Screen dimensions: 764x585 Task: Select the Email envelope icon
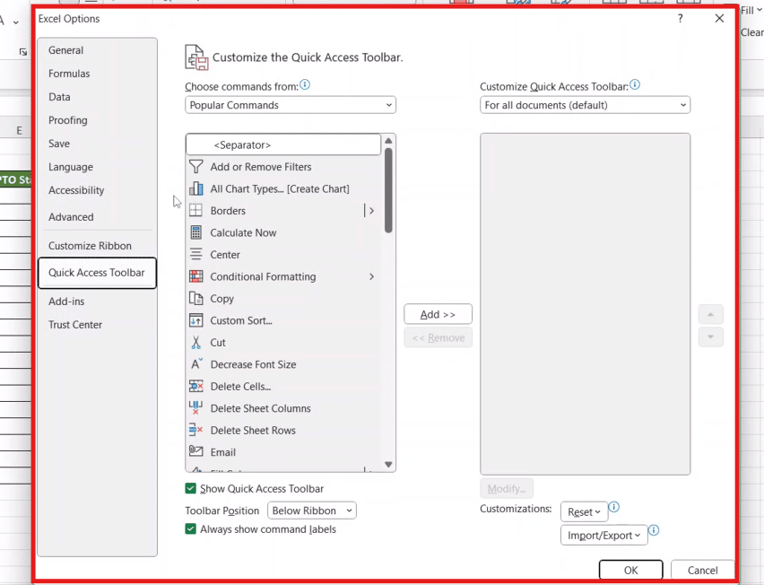(195, 451)
